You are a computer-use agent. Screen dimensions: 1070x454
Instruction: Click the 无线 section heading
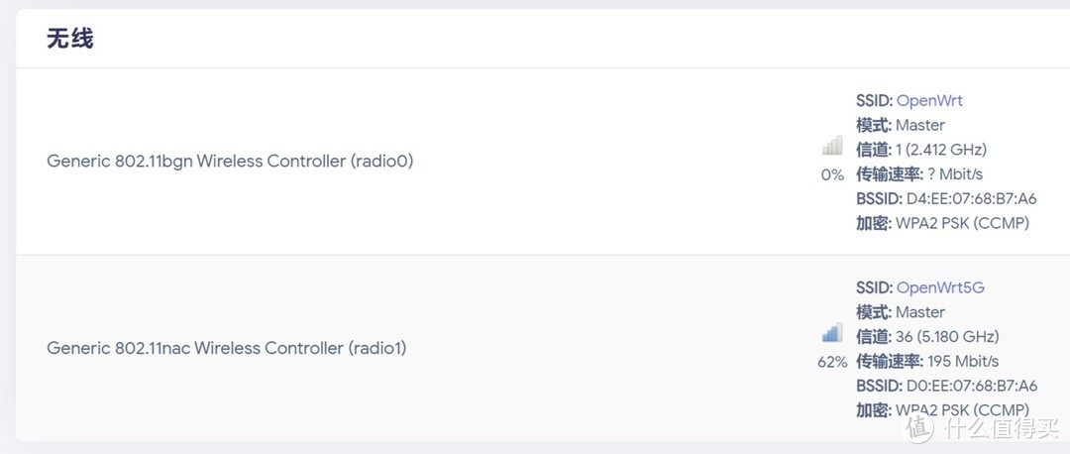coord(70,39)
